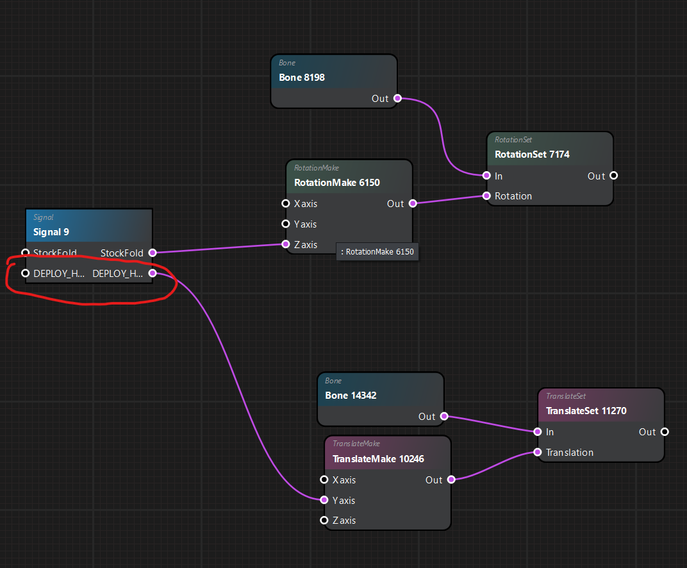Click the In port on RotationSet 7174

click(486, 176)
